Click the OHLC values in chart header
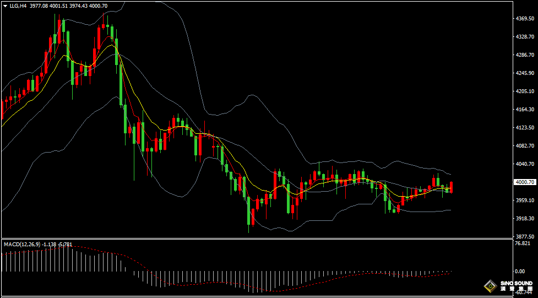The width and height of the screenshot is (538, 298). point(69,6)
